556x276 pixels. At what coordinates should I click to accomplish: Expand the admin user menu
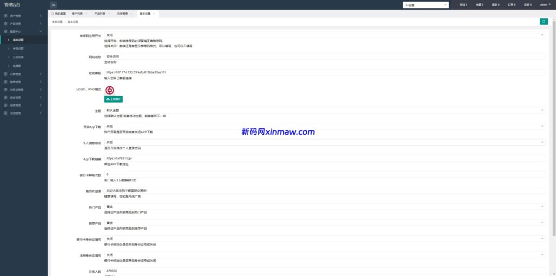(545, 5)
